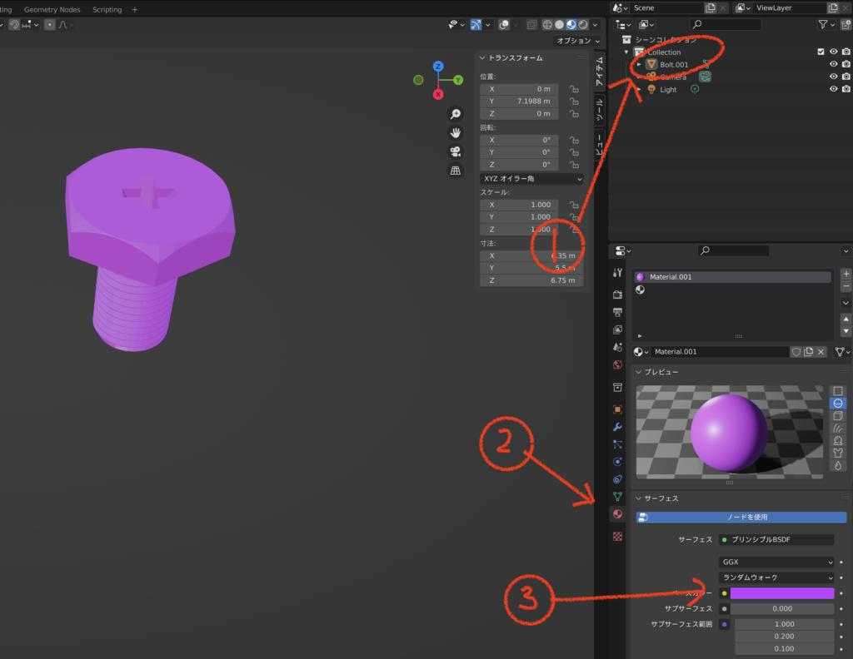Viewport: 853px width, 659px height.
Task: Open the XYZ オイラー角 rotation mode dropdown
Action: click(531, 178)
